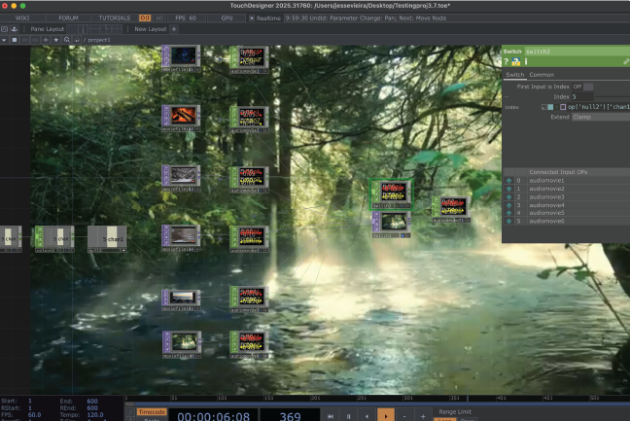630x421 pixels.
Task: Click the New Layout button
Action: coord(151,29)
